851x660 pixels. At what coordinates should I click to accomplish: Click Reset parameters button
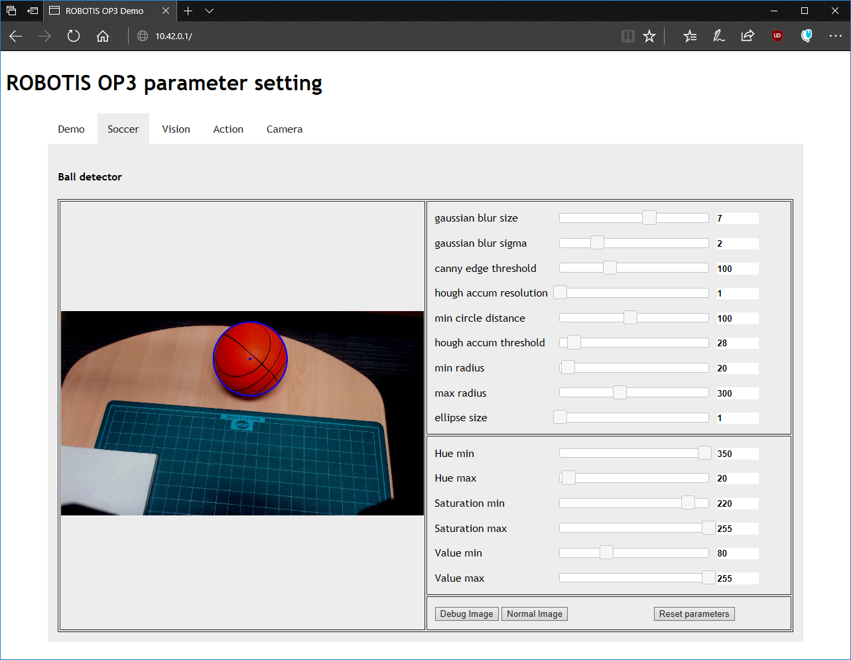click(694, 614)
